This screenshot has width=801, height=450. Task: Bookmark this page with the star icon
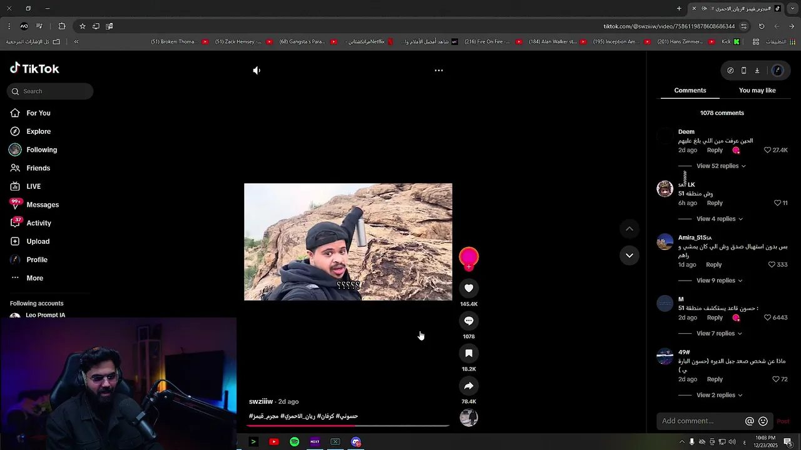pos(82,26)
